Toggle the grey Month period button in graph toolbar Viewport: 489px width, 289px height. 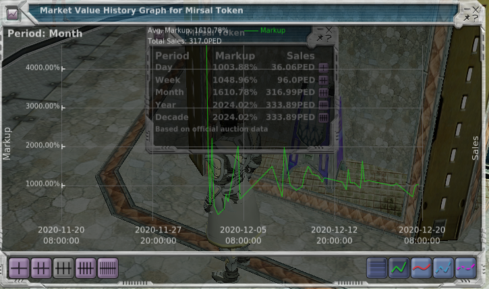[x=63, y=268]
